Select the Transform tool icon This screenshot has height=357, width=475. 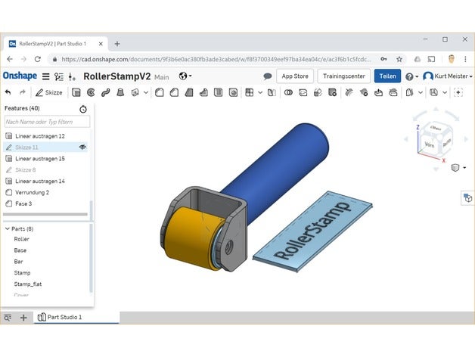coord(318,92)
